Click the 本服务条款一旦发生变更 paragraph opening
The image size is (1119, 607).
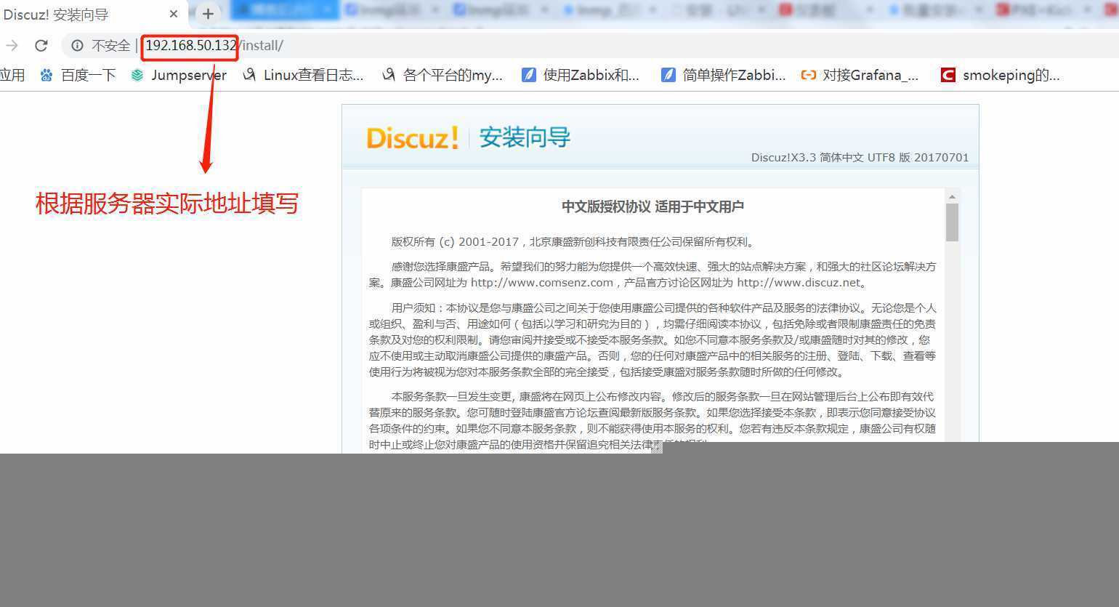coord(453,397)
